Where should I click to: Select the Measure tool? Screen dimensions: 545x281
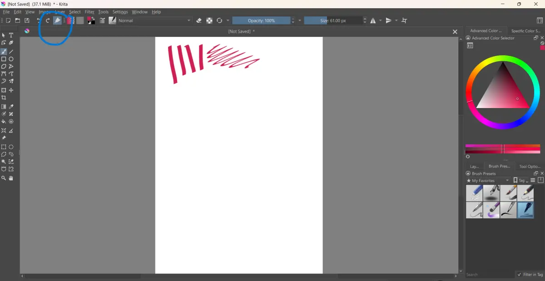11,131
